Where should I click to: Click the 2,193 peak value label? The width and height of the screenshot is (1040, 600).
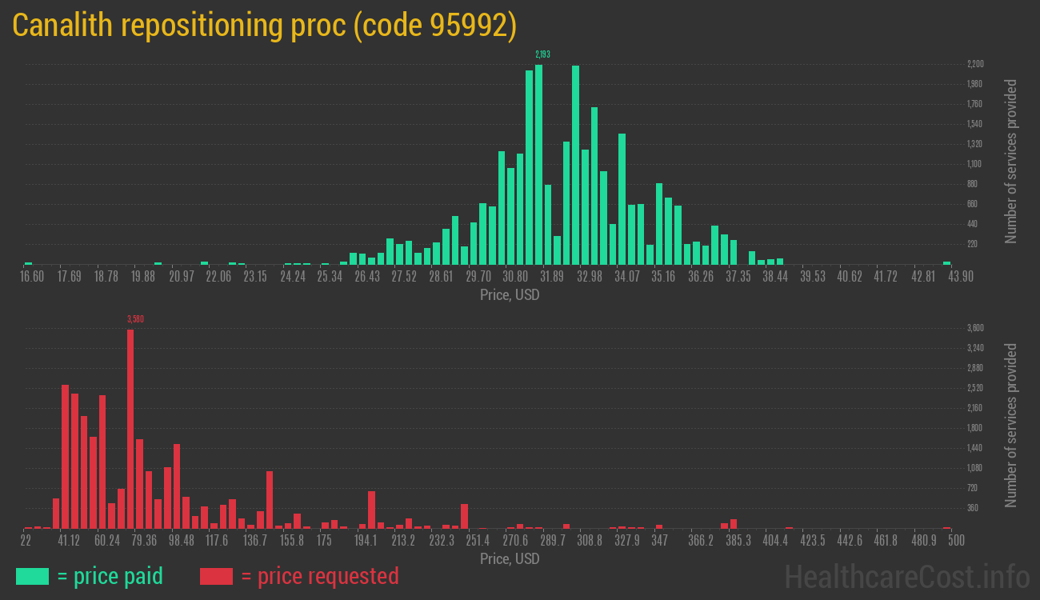pos(542,54)
